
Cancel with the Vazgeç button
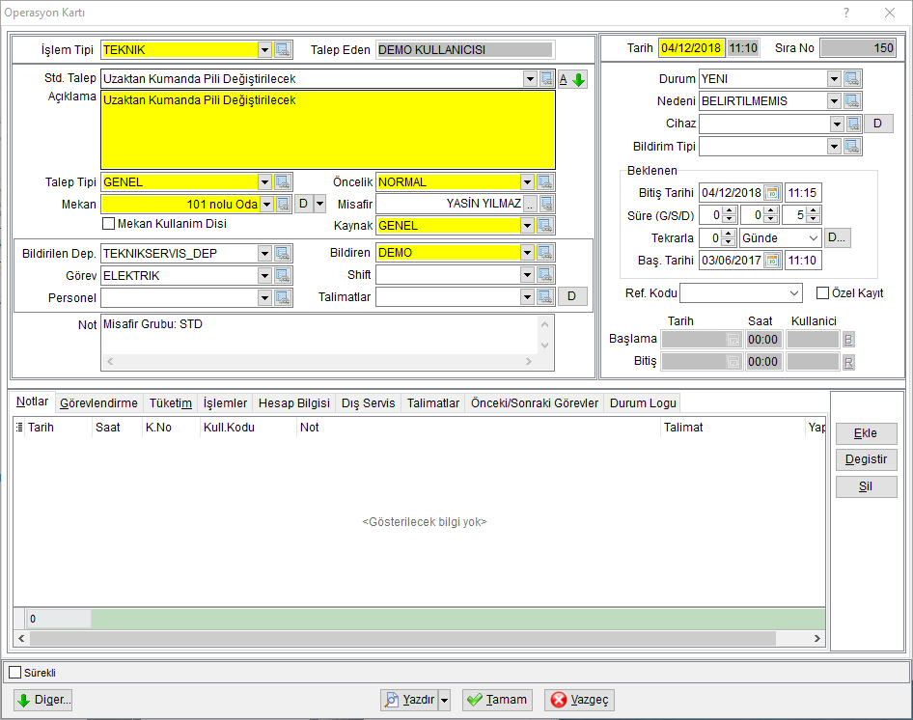pos(580,700)
